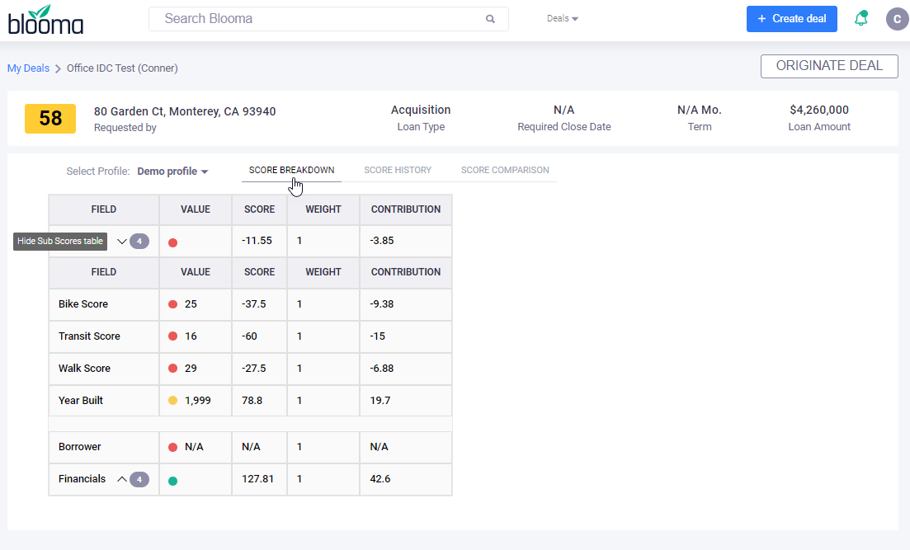Click the count badge beside Hide Sub Scores tooltip

coord(139,242)
